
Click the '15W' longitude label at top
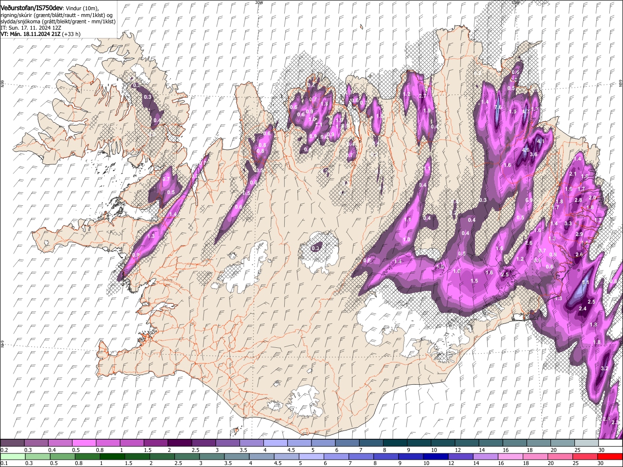516,2
